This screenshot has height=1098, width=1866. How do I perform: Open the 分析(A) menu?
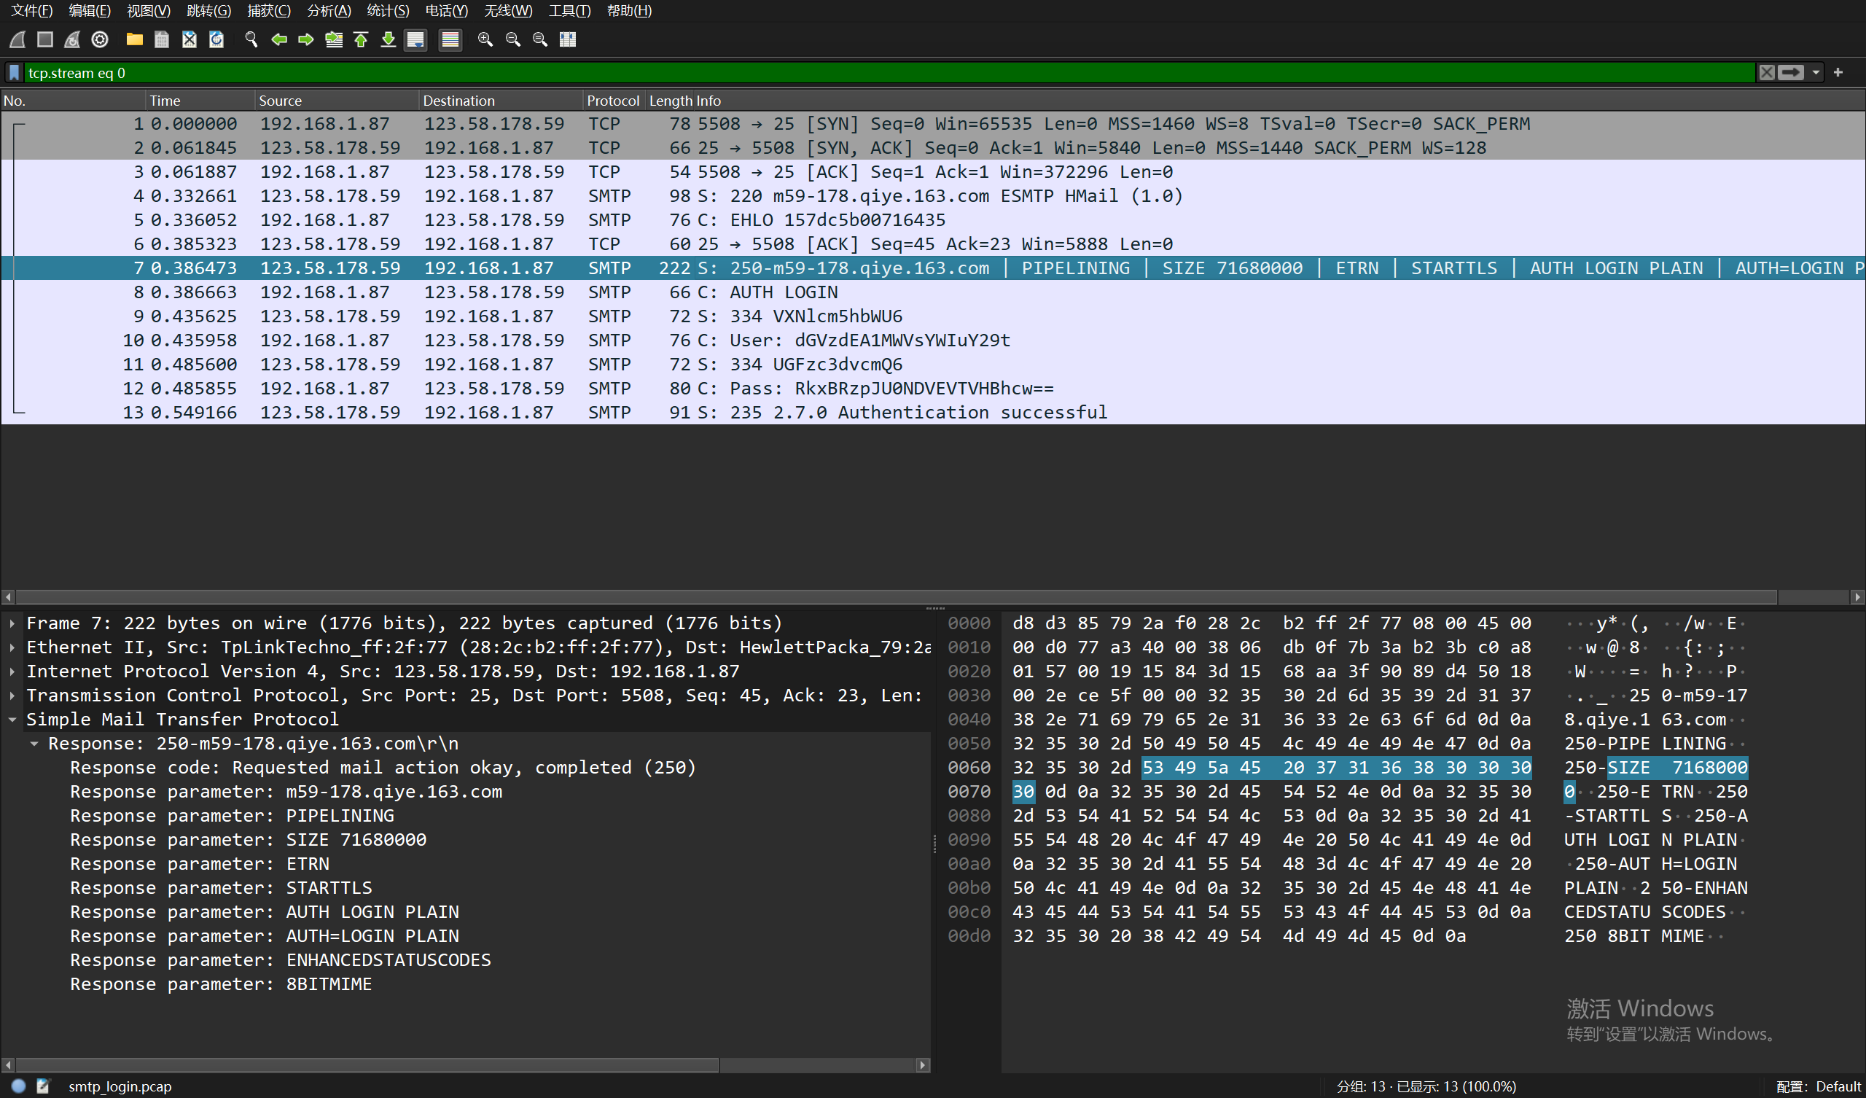tap(328, 10)
